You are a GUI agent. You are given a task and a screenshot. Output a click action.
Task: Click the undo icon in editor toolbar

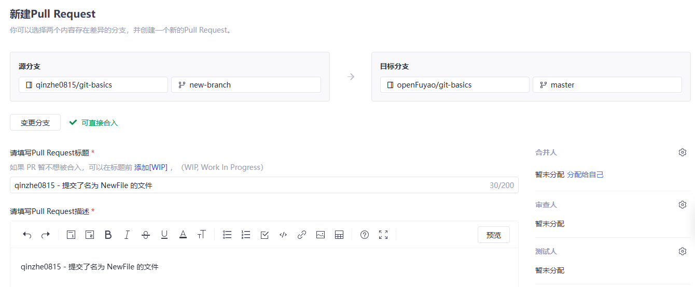(27, 235)
